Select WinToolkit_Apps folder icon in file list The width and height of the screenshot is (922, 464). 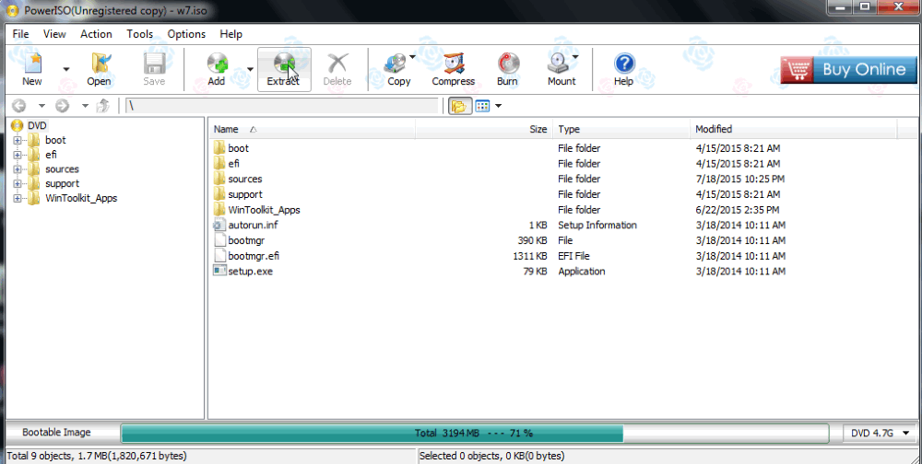219,210
